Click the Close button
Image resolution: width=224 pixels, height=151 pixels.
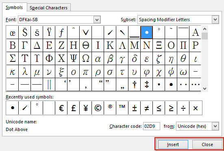click(207, 144)
